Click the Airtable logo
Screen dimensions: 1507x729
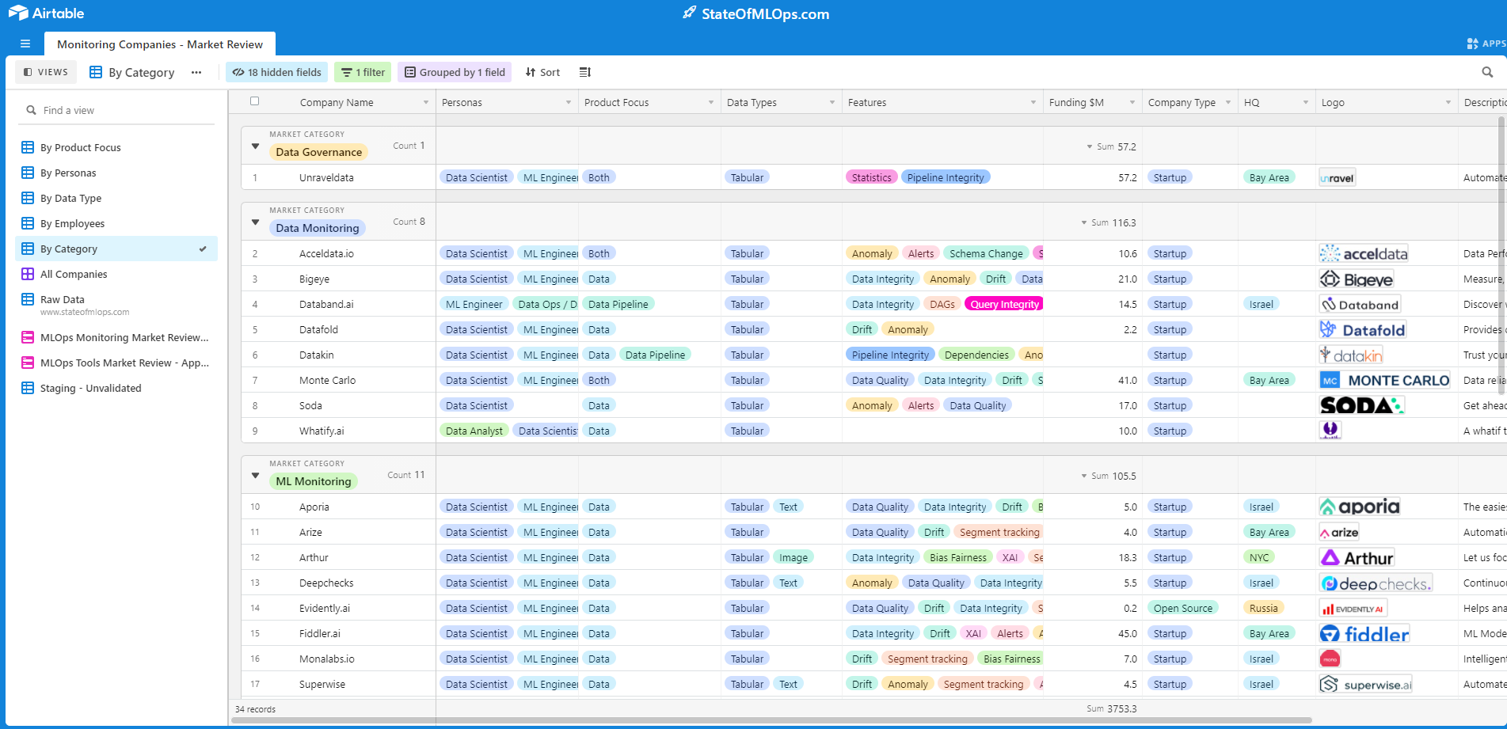point(46,13)
